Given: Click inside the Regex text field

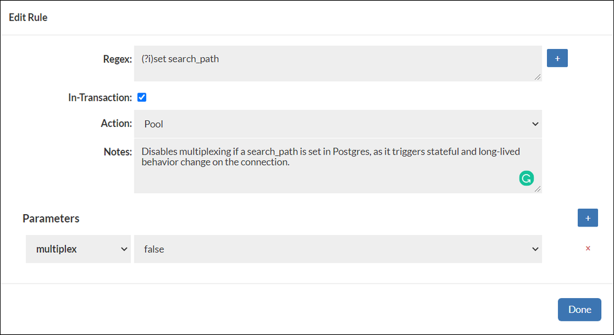Looking at the screenshot, I should point(338,63).
